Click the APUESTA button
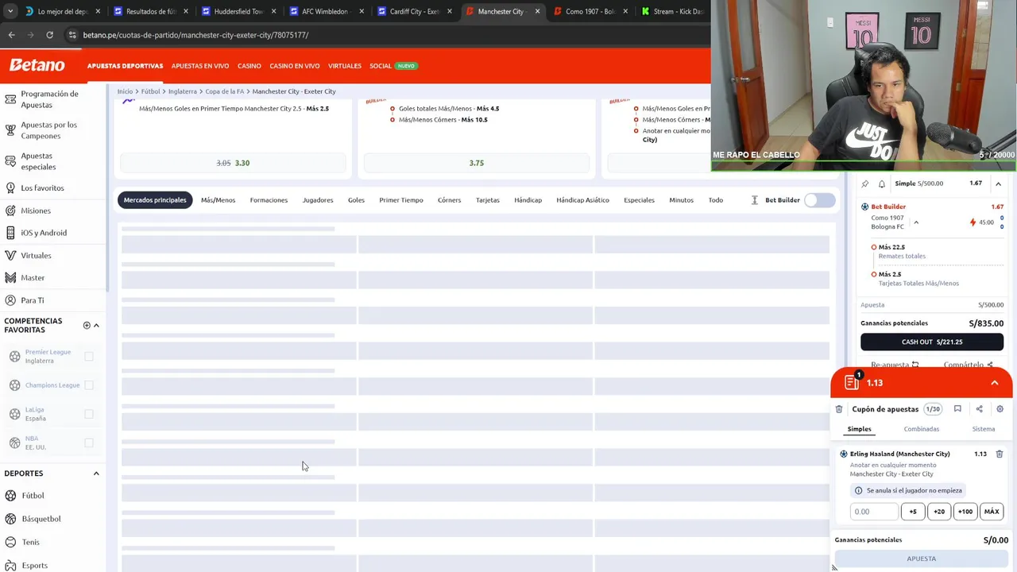This screenshot has height=572, width=1017. pyautogui.click(x=922, y=558)
